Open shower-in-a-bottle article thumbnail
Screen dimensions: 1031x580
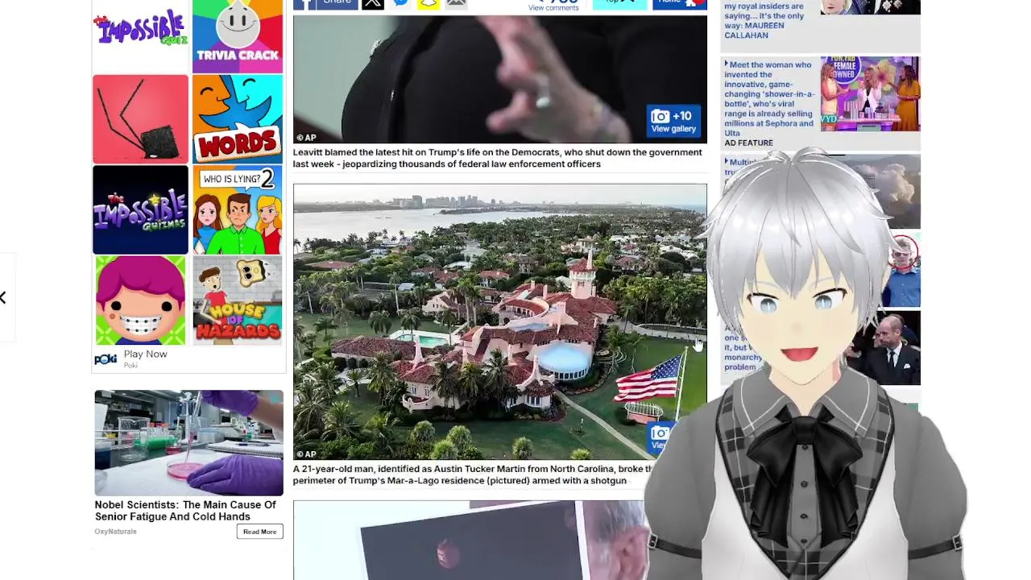tap(870, 93)
